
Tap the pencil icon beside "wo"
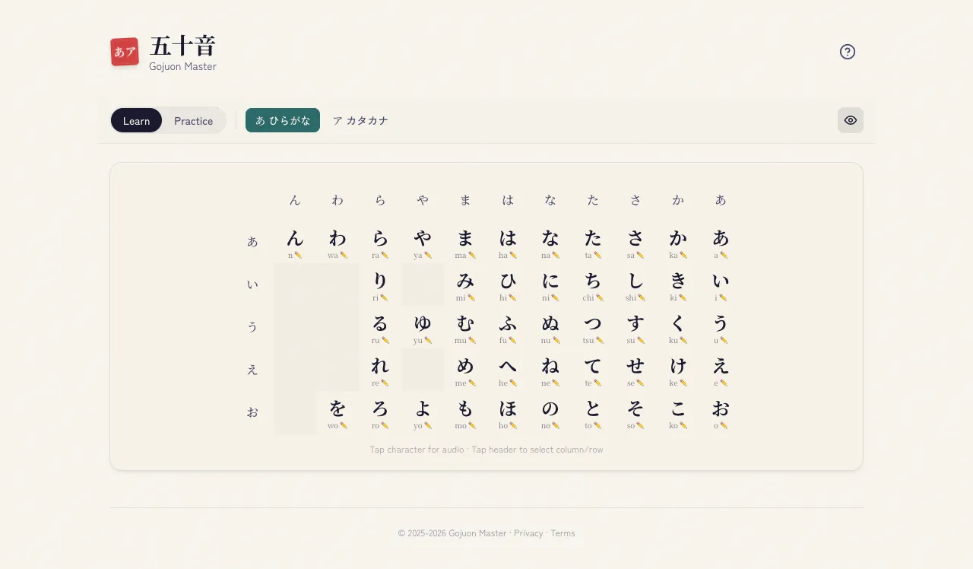344,425
